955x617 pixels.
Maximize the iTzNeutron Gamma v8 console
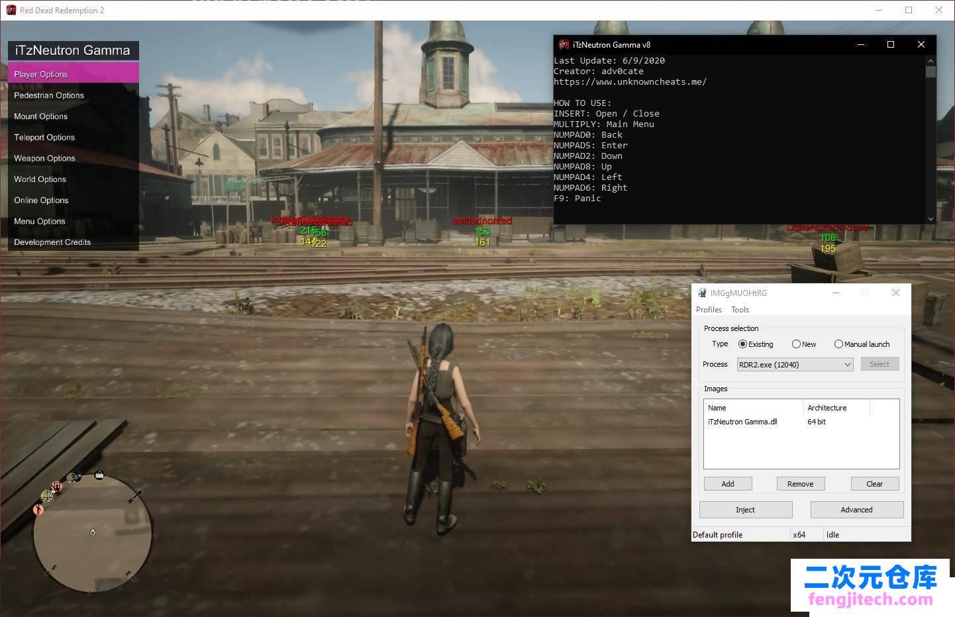[x=891, y=44]
